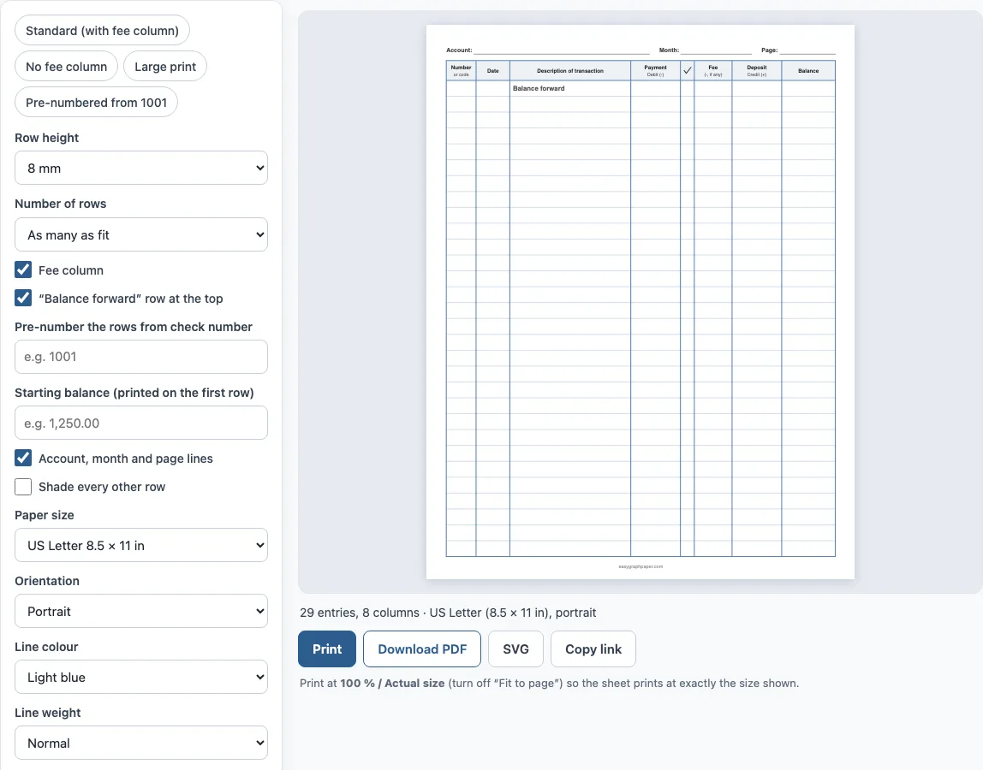The height and width of the screenshot is (770, 983).
Task: Click the 'Balance forward' text in preview
Action: click(539, 88)
